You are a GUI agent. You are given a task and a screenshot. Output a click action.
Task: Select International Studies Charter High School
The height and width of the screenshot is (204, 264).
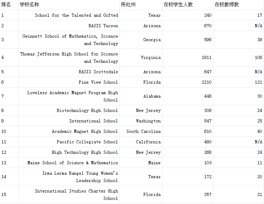coord(76,195)
